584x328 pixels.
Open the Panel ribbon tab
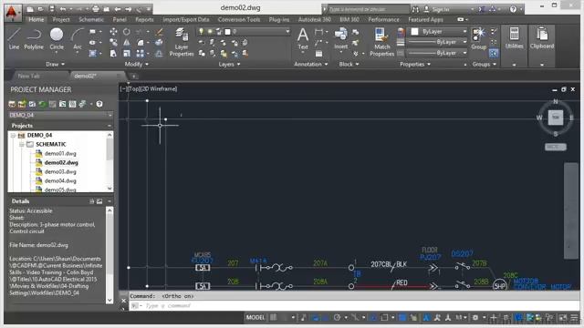[120, 19]
